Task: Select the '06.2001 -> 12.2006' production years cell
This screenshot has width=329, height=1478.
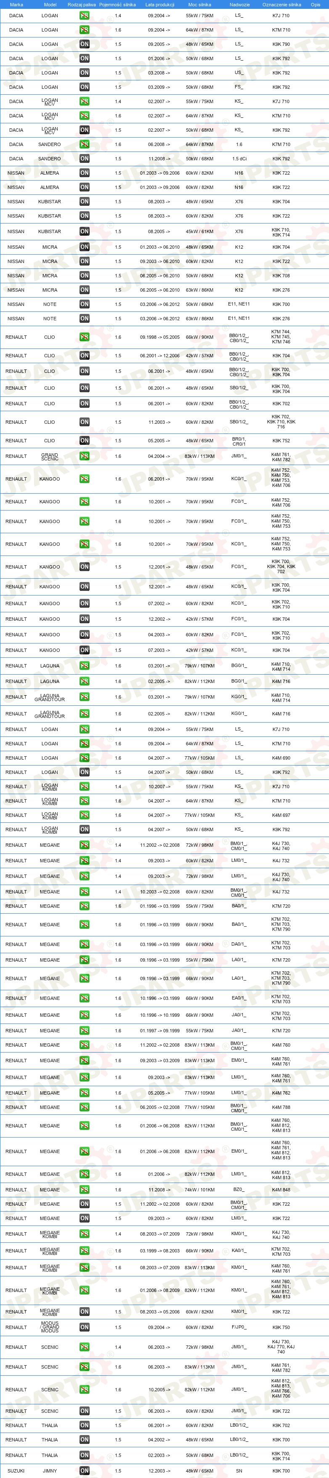Action: click(x=159, y=356)
